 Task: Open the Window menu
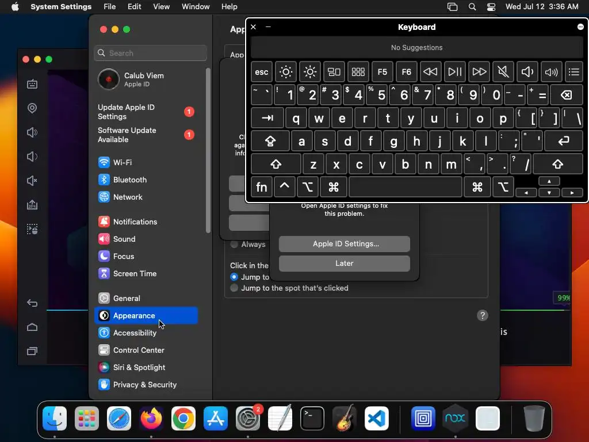pyautogui.click(x=196, y=7)
